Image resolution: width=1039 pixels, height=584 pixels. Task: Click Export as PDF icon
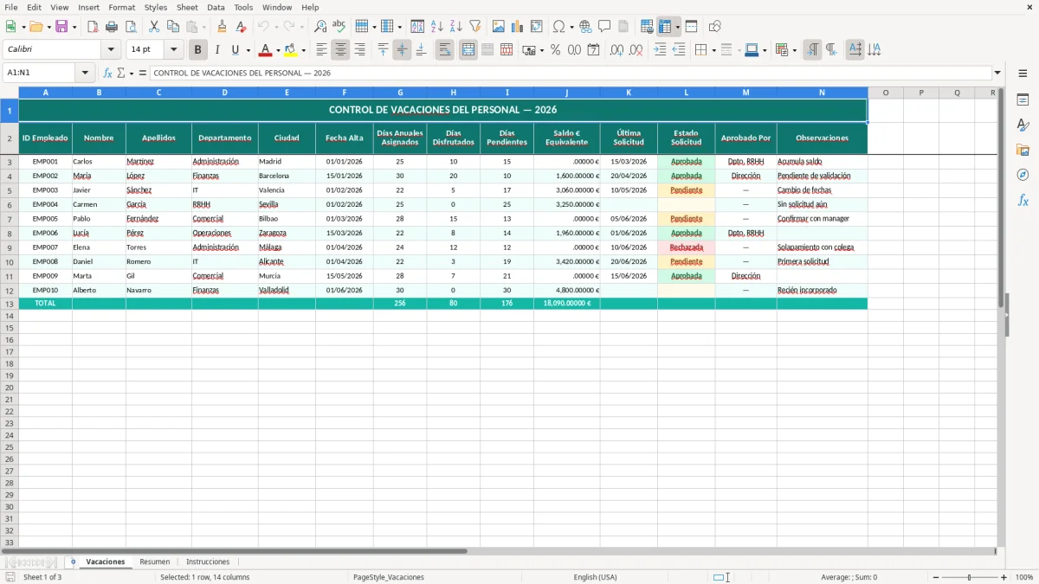pos(93,27)
